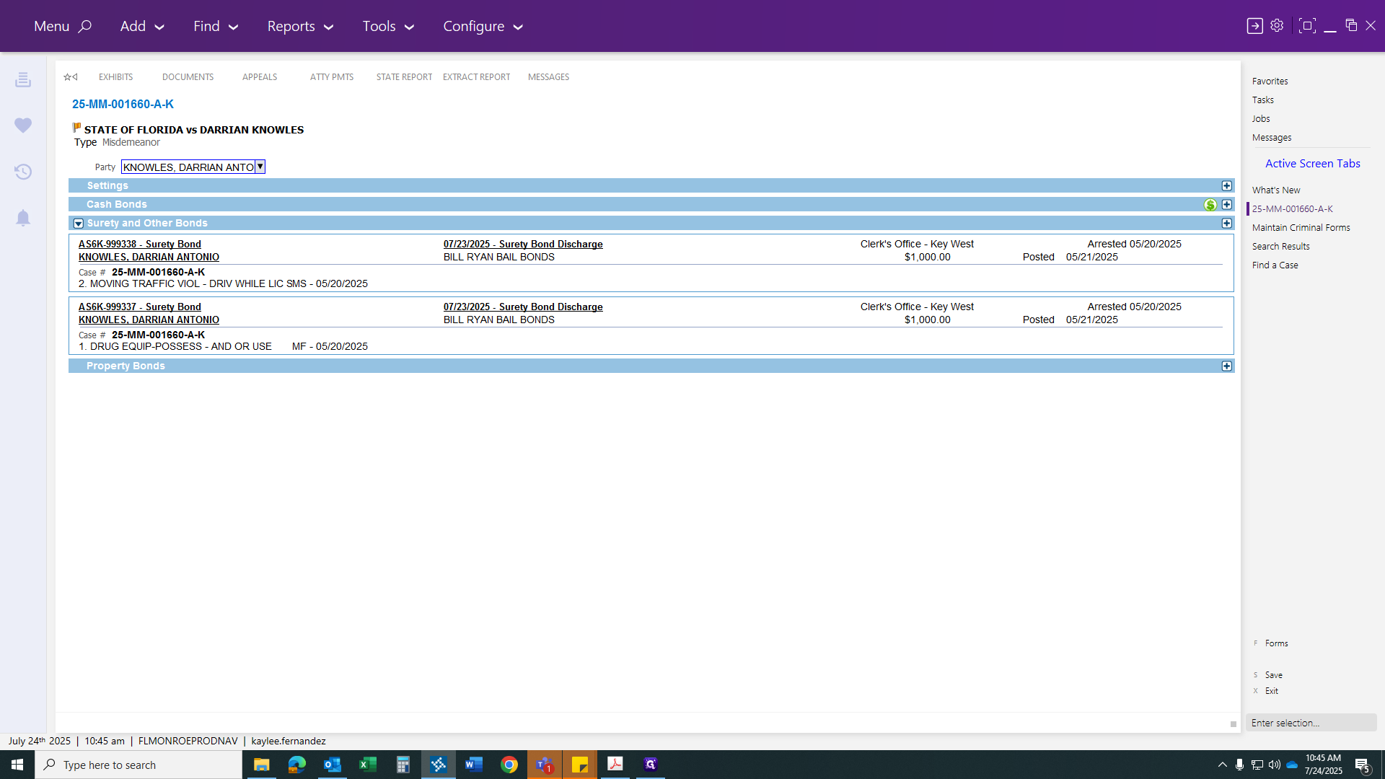Toggle full screen mode icon
Image resolution: width=1385 pixels, height=779 pixels.
click(x=1306, y=26)
